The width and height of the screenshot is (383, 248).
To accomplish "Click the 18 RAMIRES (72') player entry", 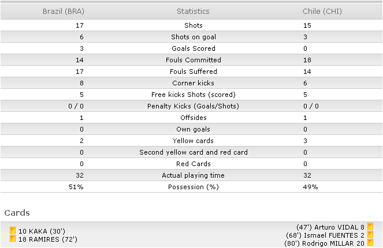I will (x=48, y=239).
